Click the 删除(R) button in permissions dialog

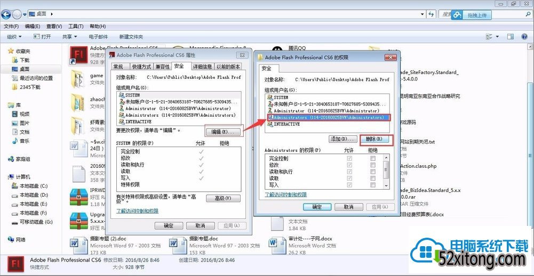tap(376, 139)
